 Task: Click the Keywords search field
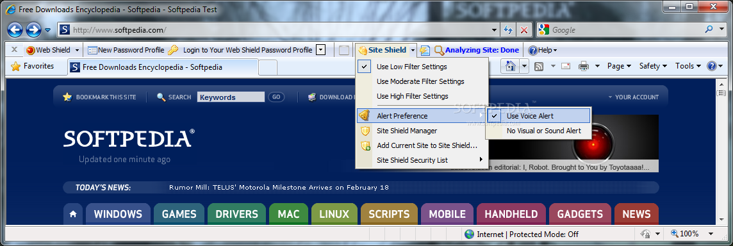click(231, 97)
